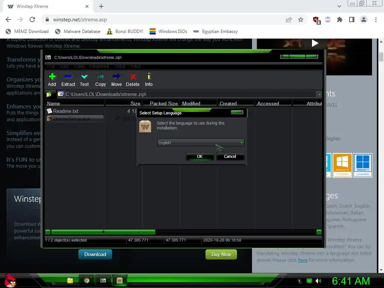Click the red Angry Bird start icon
Image resolution: width=384 pixels, height=288 pixels.
10,280
